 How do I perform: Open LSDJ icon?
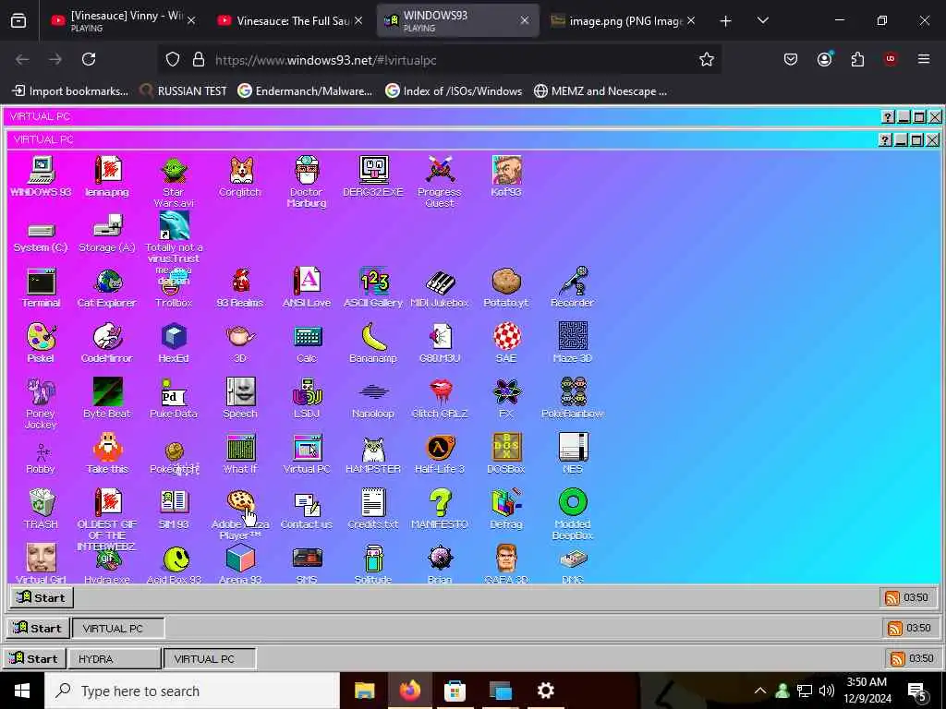308,398
